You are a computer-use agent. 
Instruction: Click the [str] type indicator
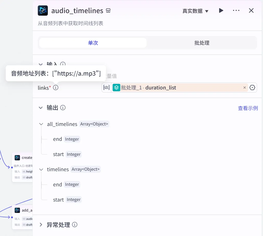click(106, 88)
